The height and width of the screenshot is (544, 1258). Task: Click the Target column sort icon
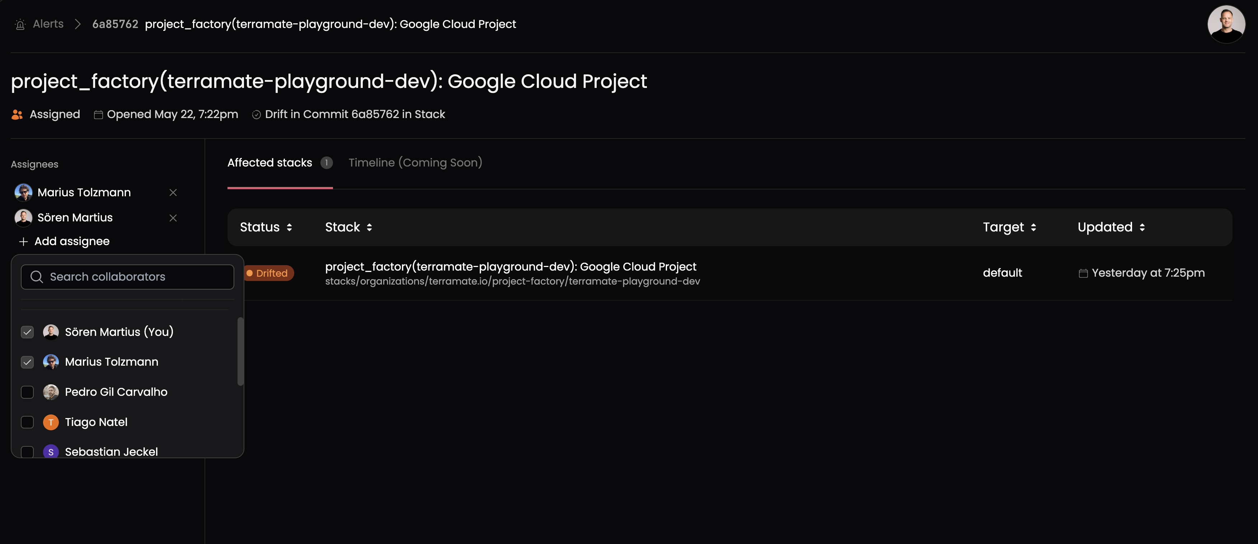(1034, 227)
